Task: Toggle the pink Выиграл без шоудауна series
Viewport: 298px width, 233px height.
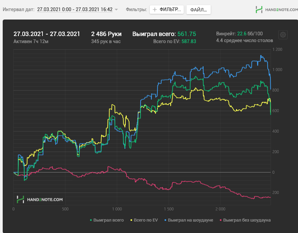Action: (245, 220)
